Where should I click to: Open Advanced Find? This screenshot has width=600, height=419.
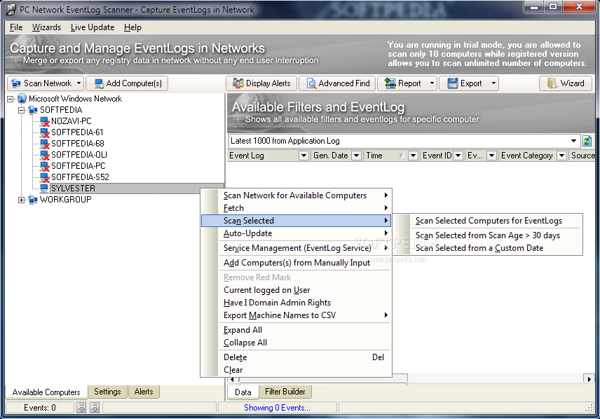[338, 83]
